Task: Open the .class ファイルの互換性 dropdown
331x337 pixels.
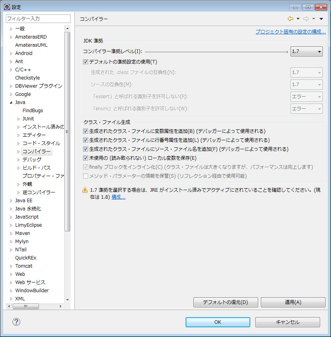Action: 306,72
